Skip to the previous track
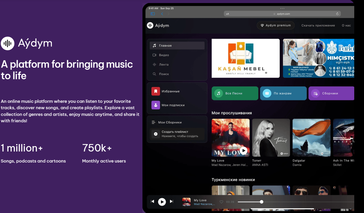The width and height of the screenshot is (364, 213). point(152,201)
